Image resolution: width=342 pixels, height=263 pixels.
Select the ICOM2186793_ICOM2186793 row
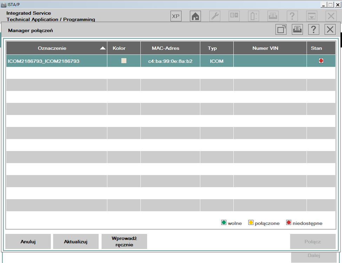(x=171, y=61)
